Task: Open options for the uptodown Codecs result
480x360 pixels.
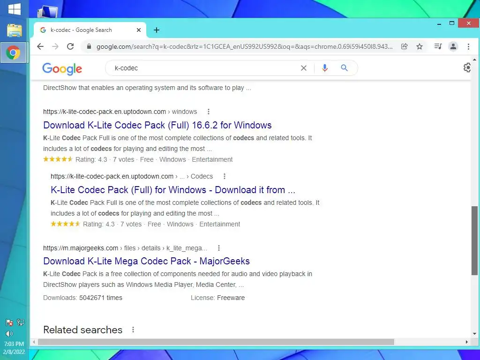Action: [225, 176]
